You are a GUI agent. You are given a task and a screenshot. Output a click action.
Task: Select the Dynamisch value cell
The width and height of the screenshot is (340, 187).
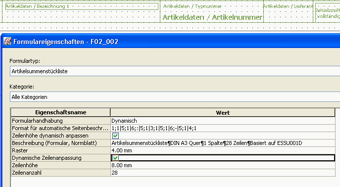(x=223, y=121)
